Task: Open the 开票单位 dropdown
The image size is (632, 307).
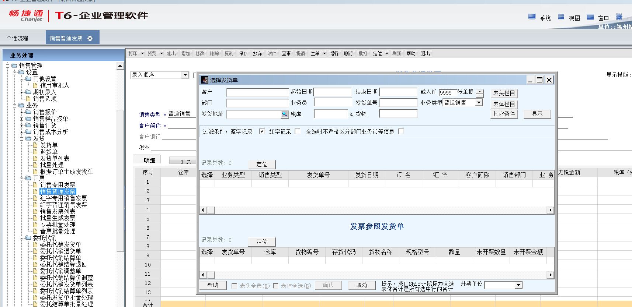Action: tap(518, 285)
